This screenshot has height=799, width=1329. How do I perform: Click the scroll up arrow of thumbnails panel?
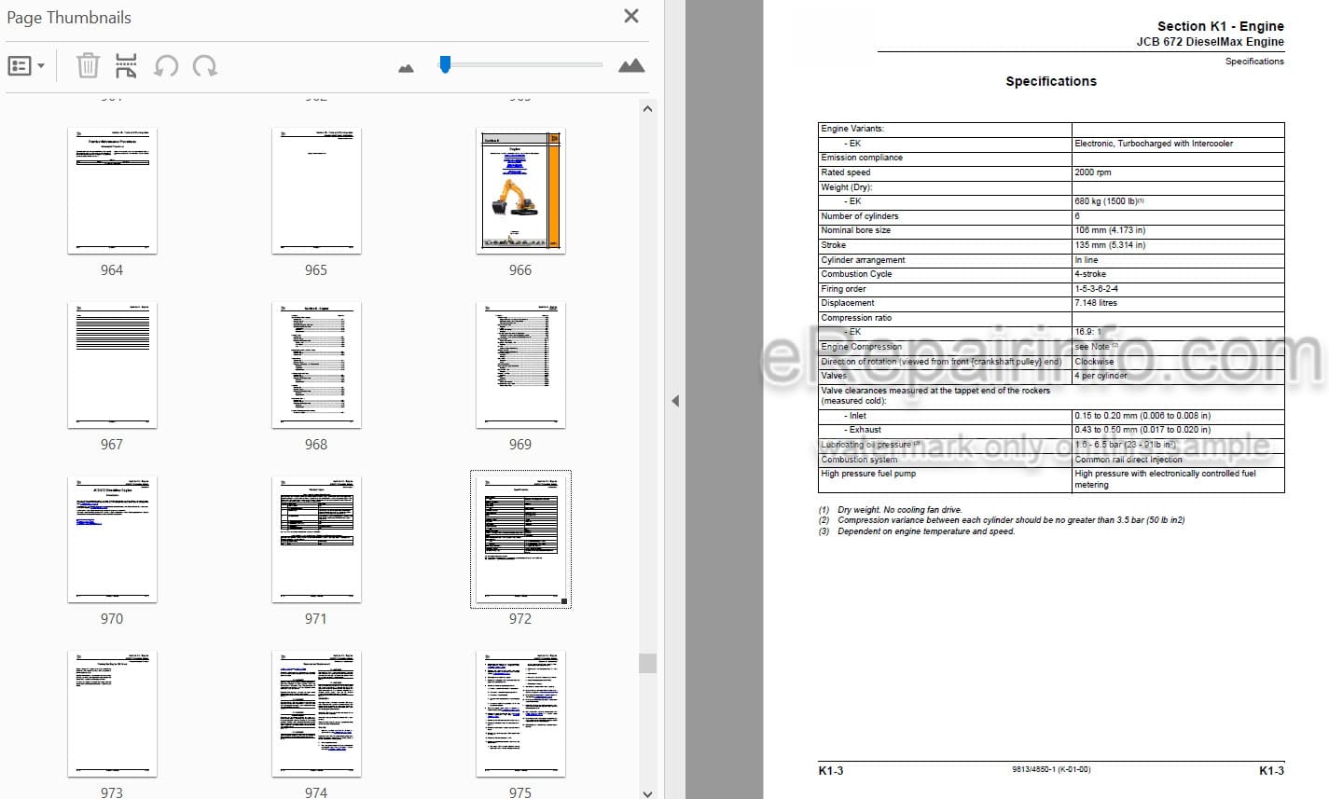pos(647,109)
